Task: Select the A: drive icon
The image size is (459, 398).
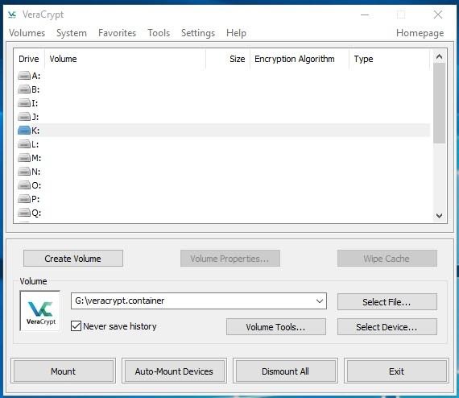Action: [24, 76]
